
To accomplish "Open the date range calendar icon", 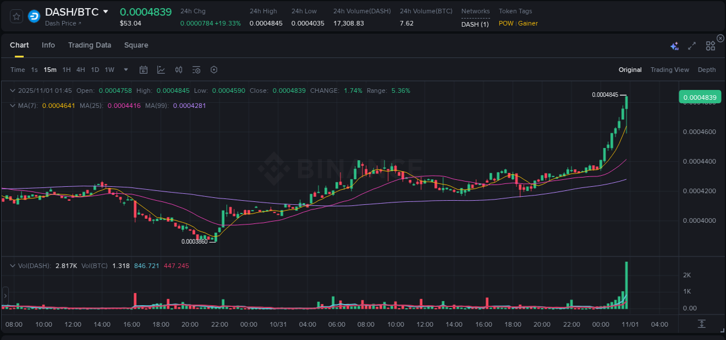I will tap(143, 70).
